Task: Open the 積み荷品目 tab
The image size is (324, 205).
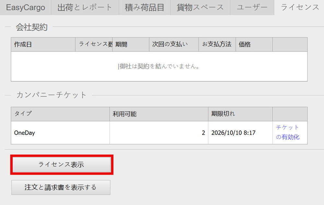Action: [145, 7]
